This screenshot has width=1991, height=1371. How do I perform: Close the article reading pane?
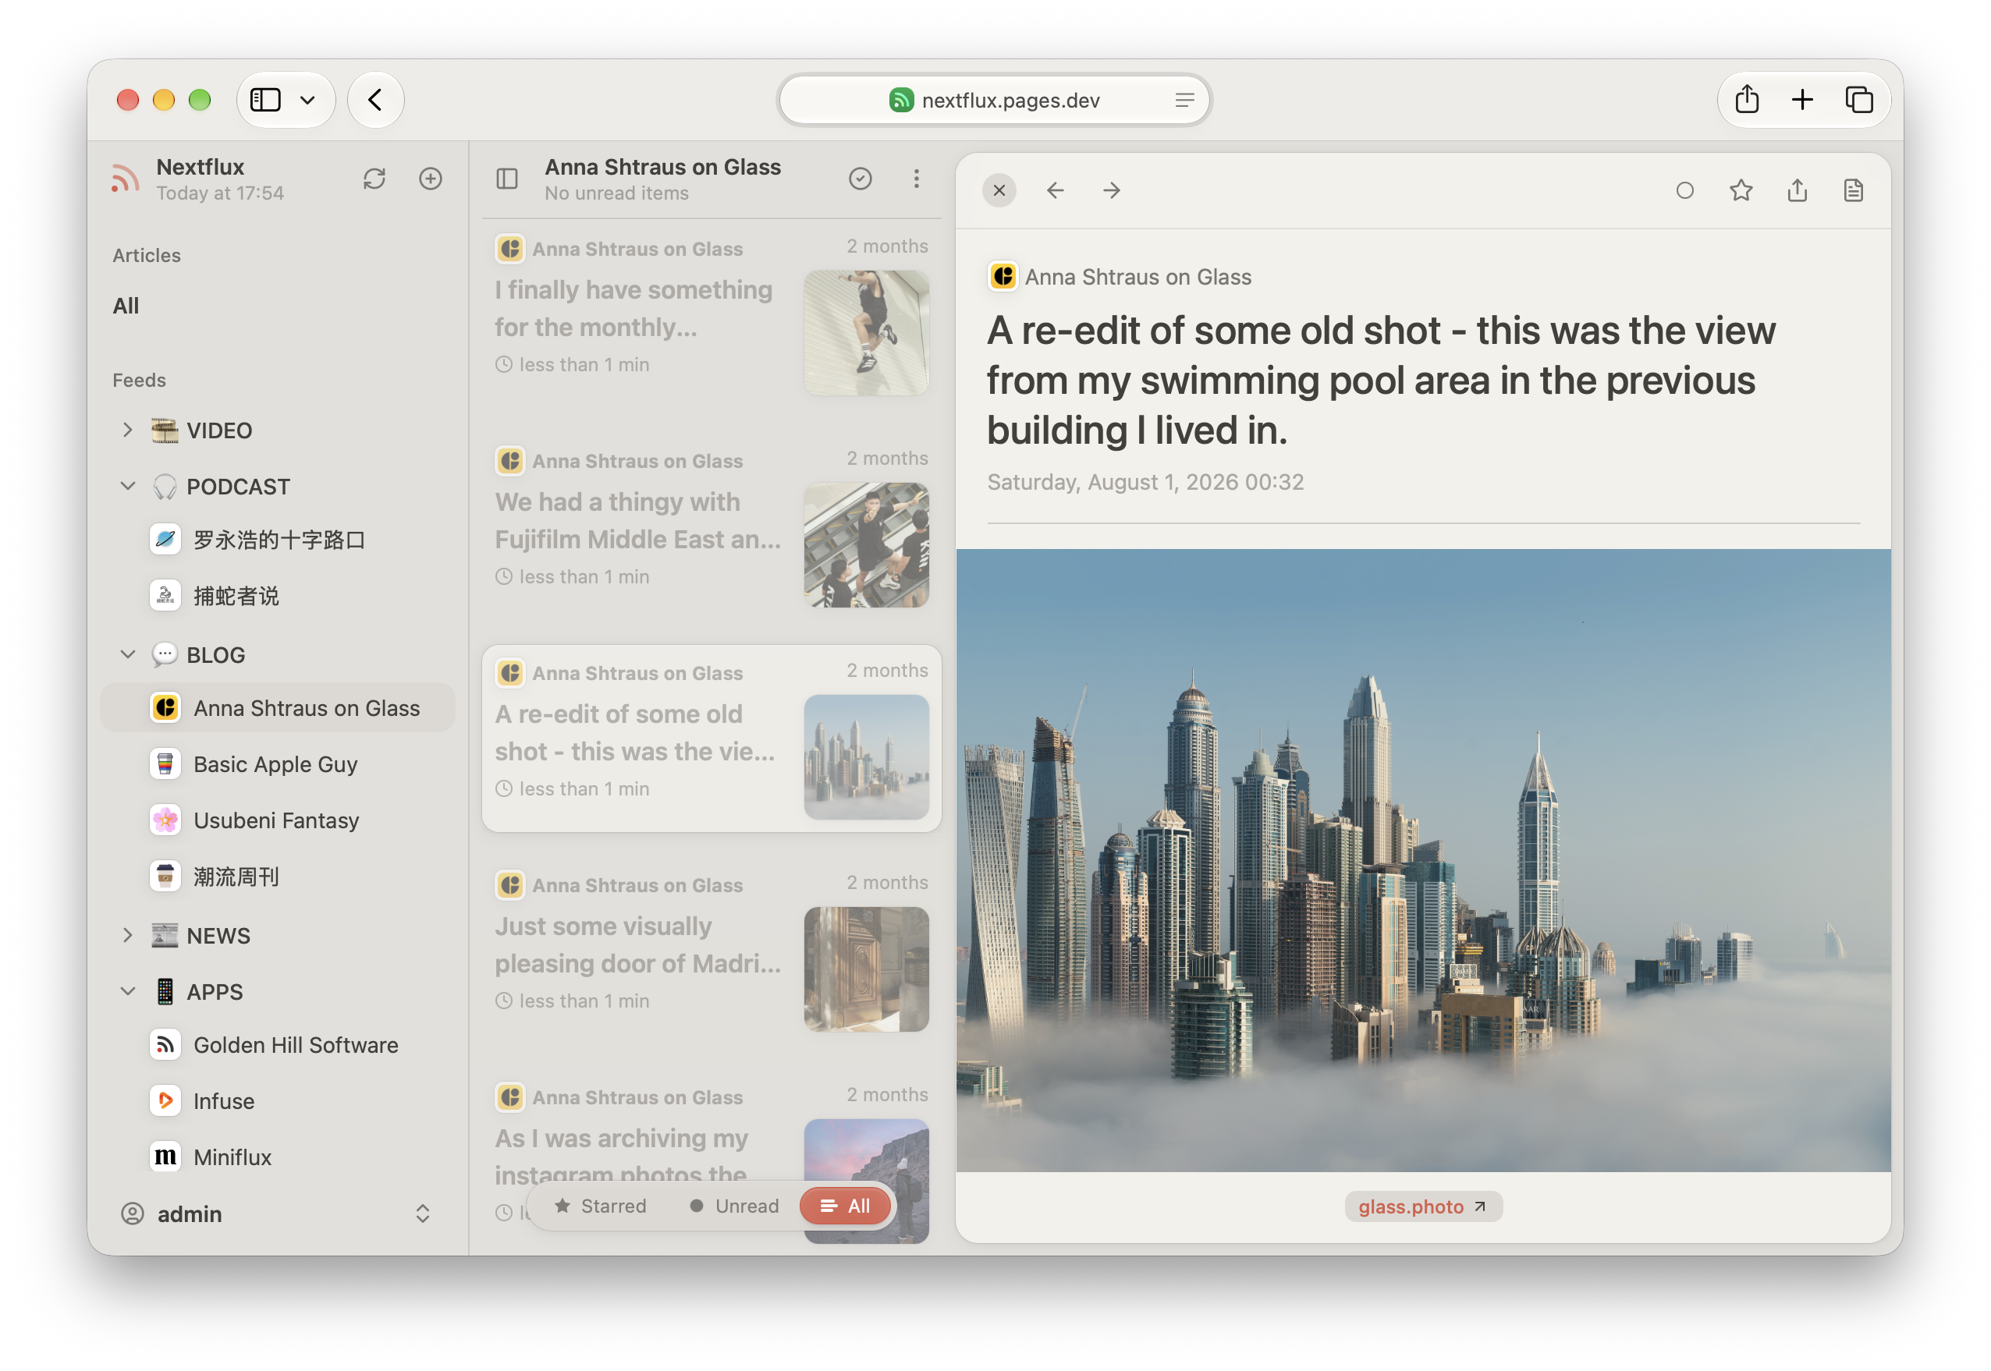click(x=999, y=191)
